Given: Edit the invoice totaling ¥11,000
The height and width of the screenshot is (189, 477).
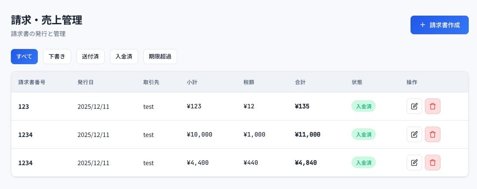Looking at the screenshot, I should tap(414, 134).
